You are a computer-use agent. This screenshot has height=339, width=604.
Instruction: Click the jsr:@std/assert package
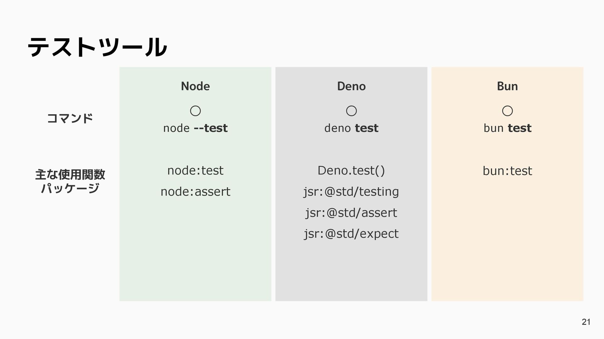(351, 213)
